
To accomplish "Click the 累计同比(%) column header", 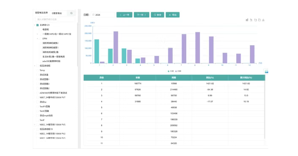I will pyautogui.click(x=246, y=77).
